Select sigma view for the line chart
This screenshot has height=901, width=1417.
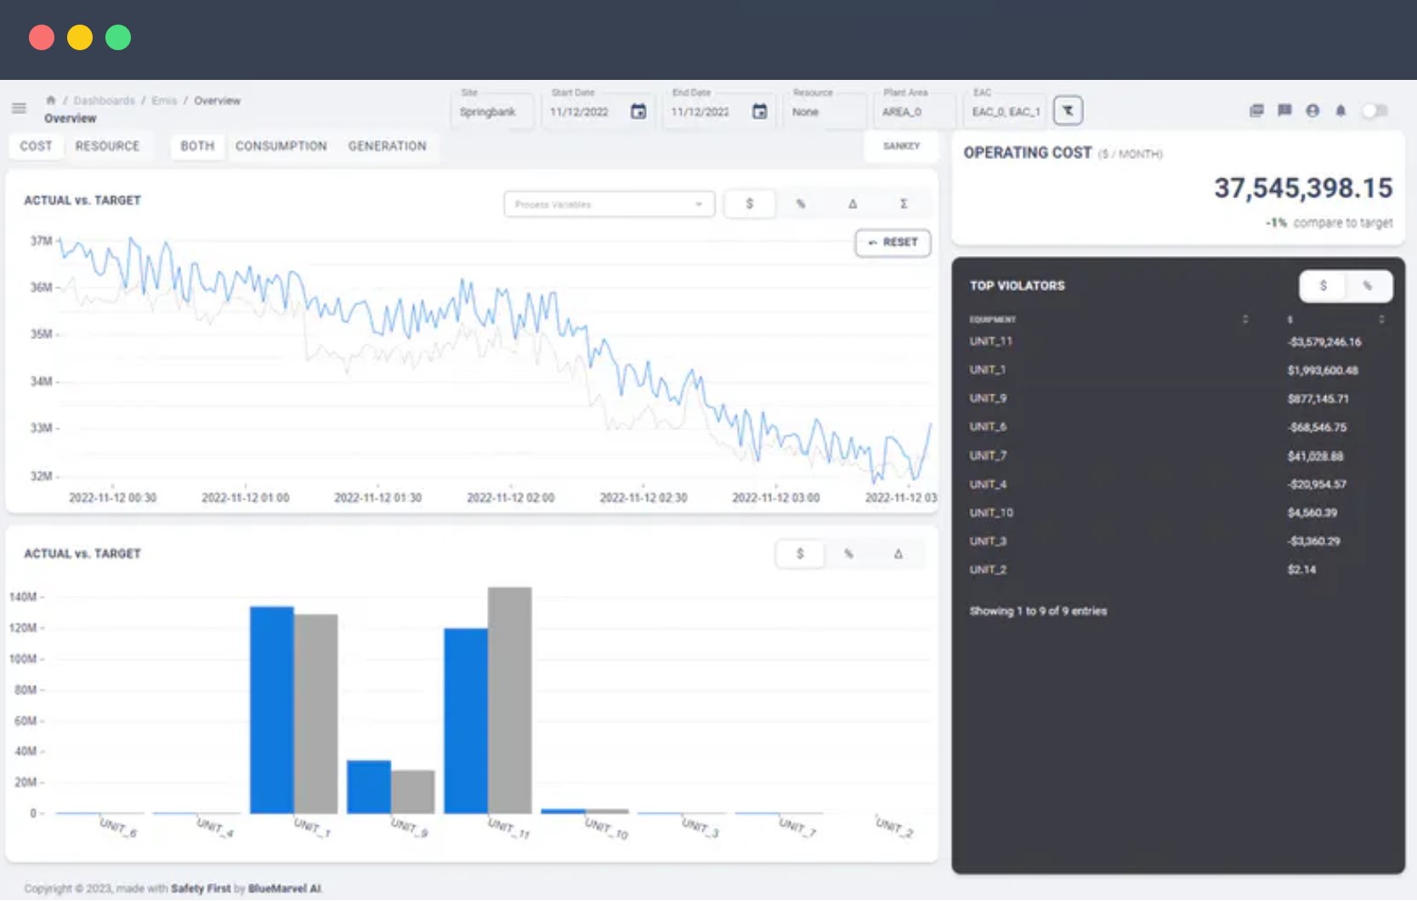click(904, 204)
